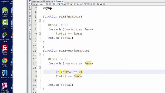Open the Projects side panel
This screenshot has height=93, width=165.
pos(30,6)
